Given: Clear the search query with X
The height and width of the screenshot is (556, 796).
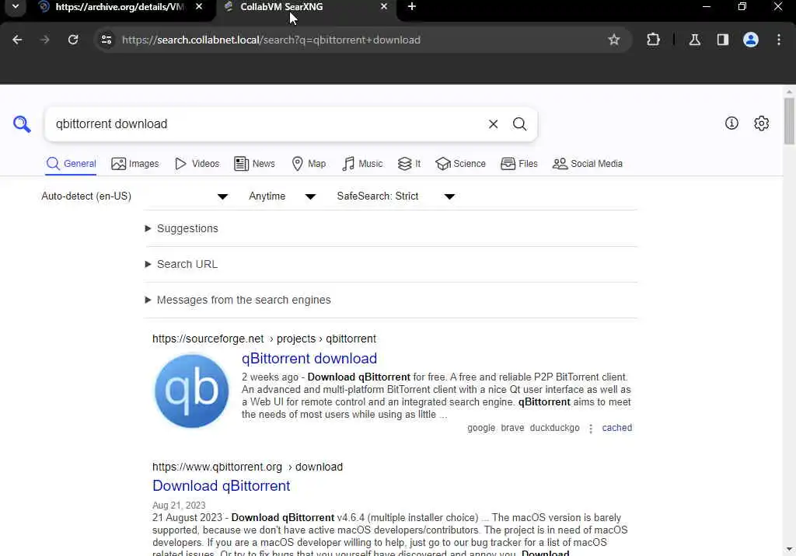Looking at the screenshot, I should pos(493,123).
